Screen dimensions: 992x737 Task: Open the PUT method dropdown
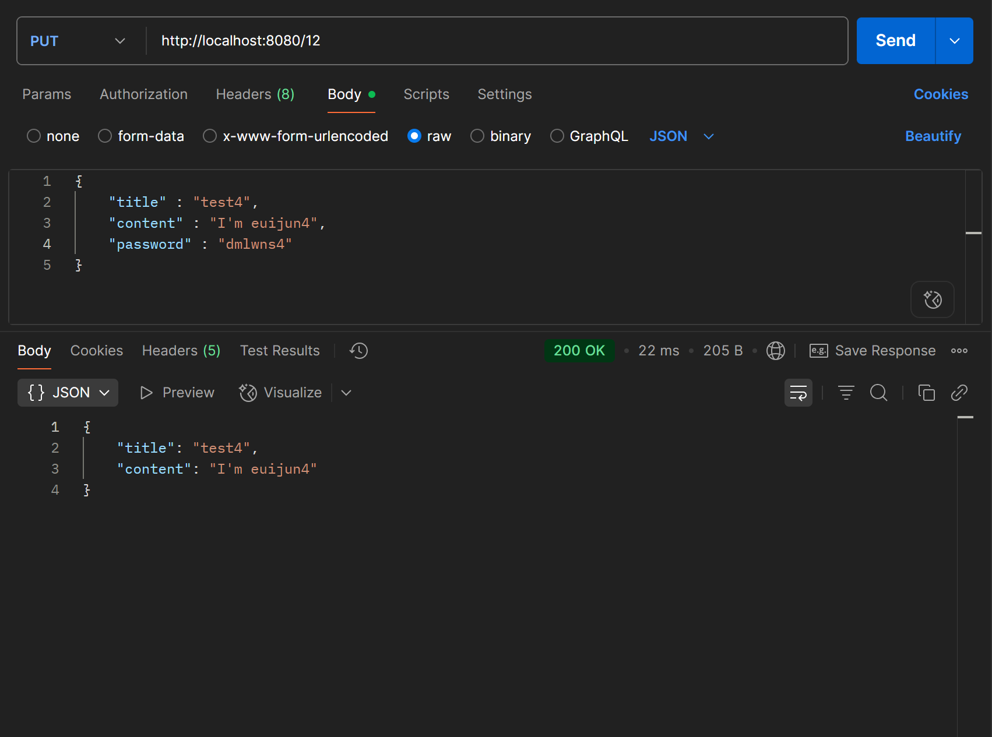coord(78,41)
